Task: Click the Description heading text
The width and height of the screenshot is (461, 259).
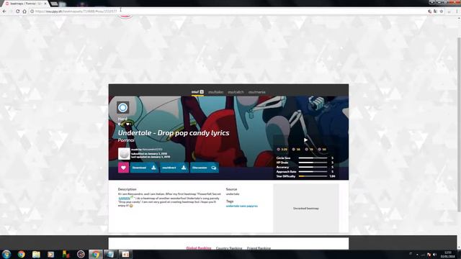Action: (127, 189)
